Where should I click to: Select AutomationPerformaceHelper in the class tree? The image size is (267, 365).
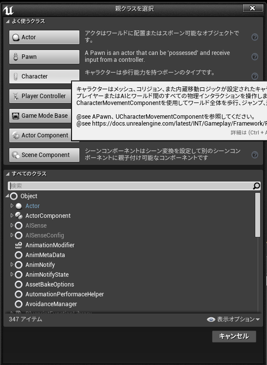pyautogui.click(x=130, y=294)
